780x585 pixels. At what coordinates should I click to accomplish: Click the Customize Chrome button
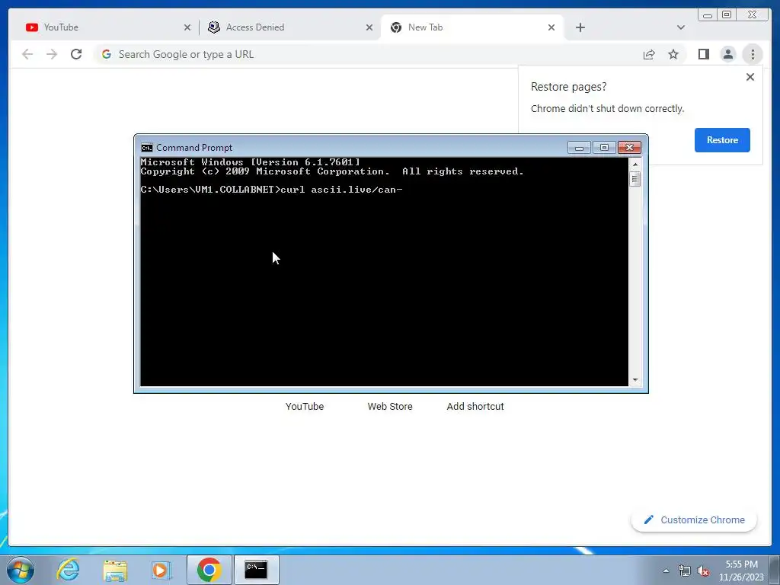click(694, 519)
